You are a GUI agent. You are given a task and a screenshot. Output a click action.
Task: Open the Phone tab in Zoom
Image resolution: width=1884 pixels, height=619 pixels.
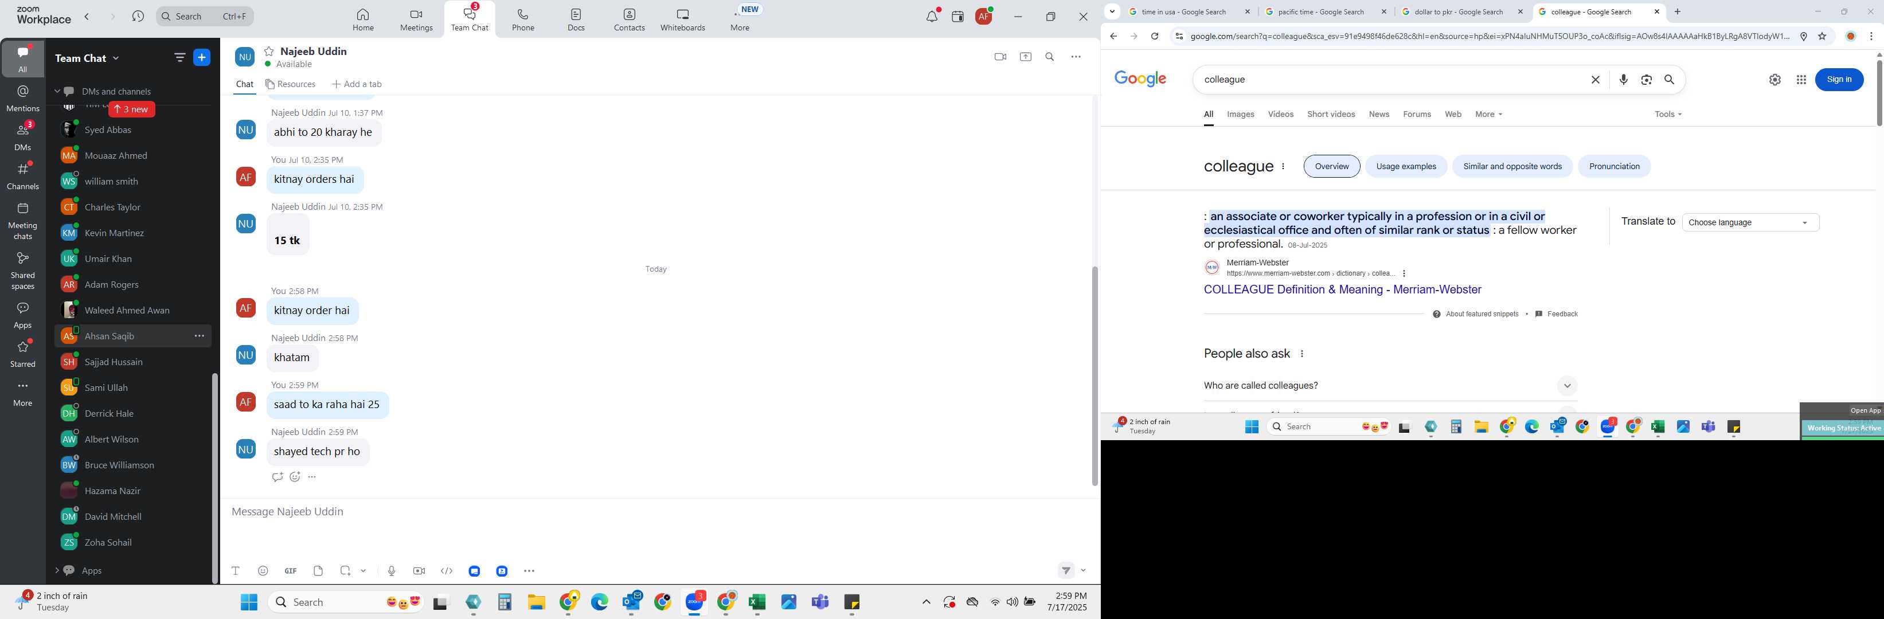523,19
